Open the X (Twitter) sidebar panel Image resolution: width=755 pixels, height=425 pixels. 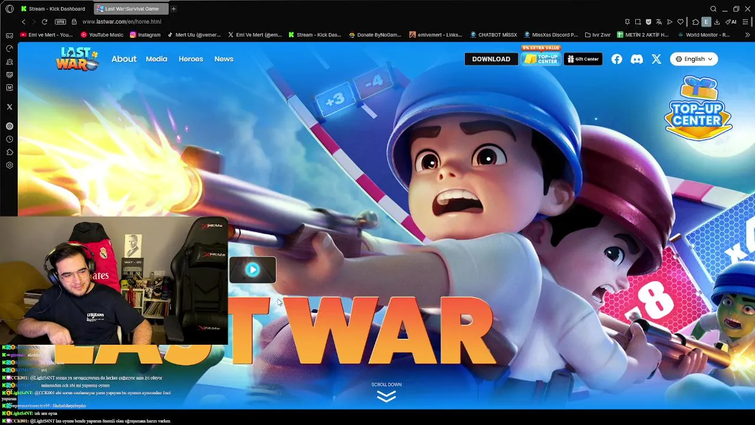click(9, 107)
